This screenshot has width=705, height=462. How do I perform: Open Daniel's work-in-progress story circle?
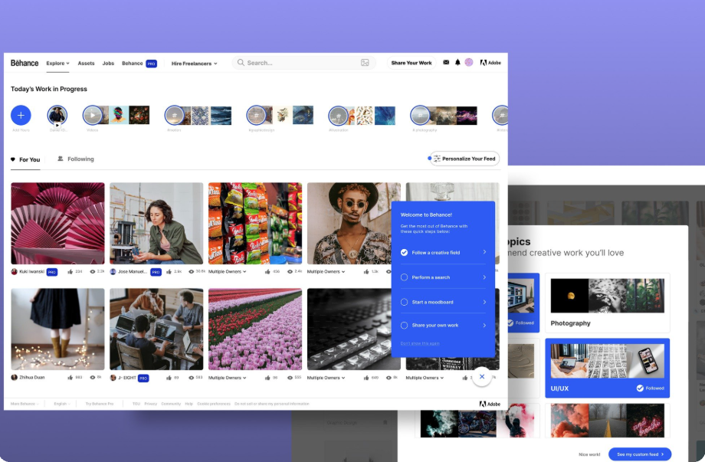[x=57, y=116]
